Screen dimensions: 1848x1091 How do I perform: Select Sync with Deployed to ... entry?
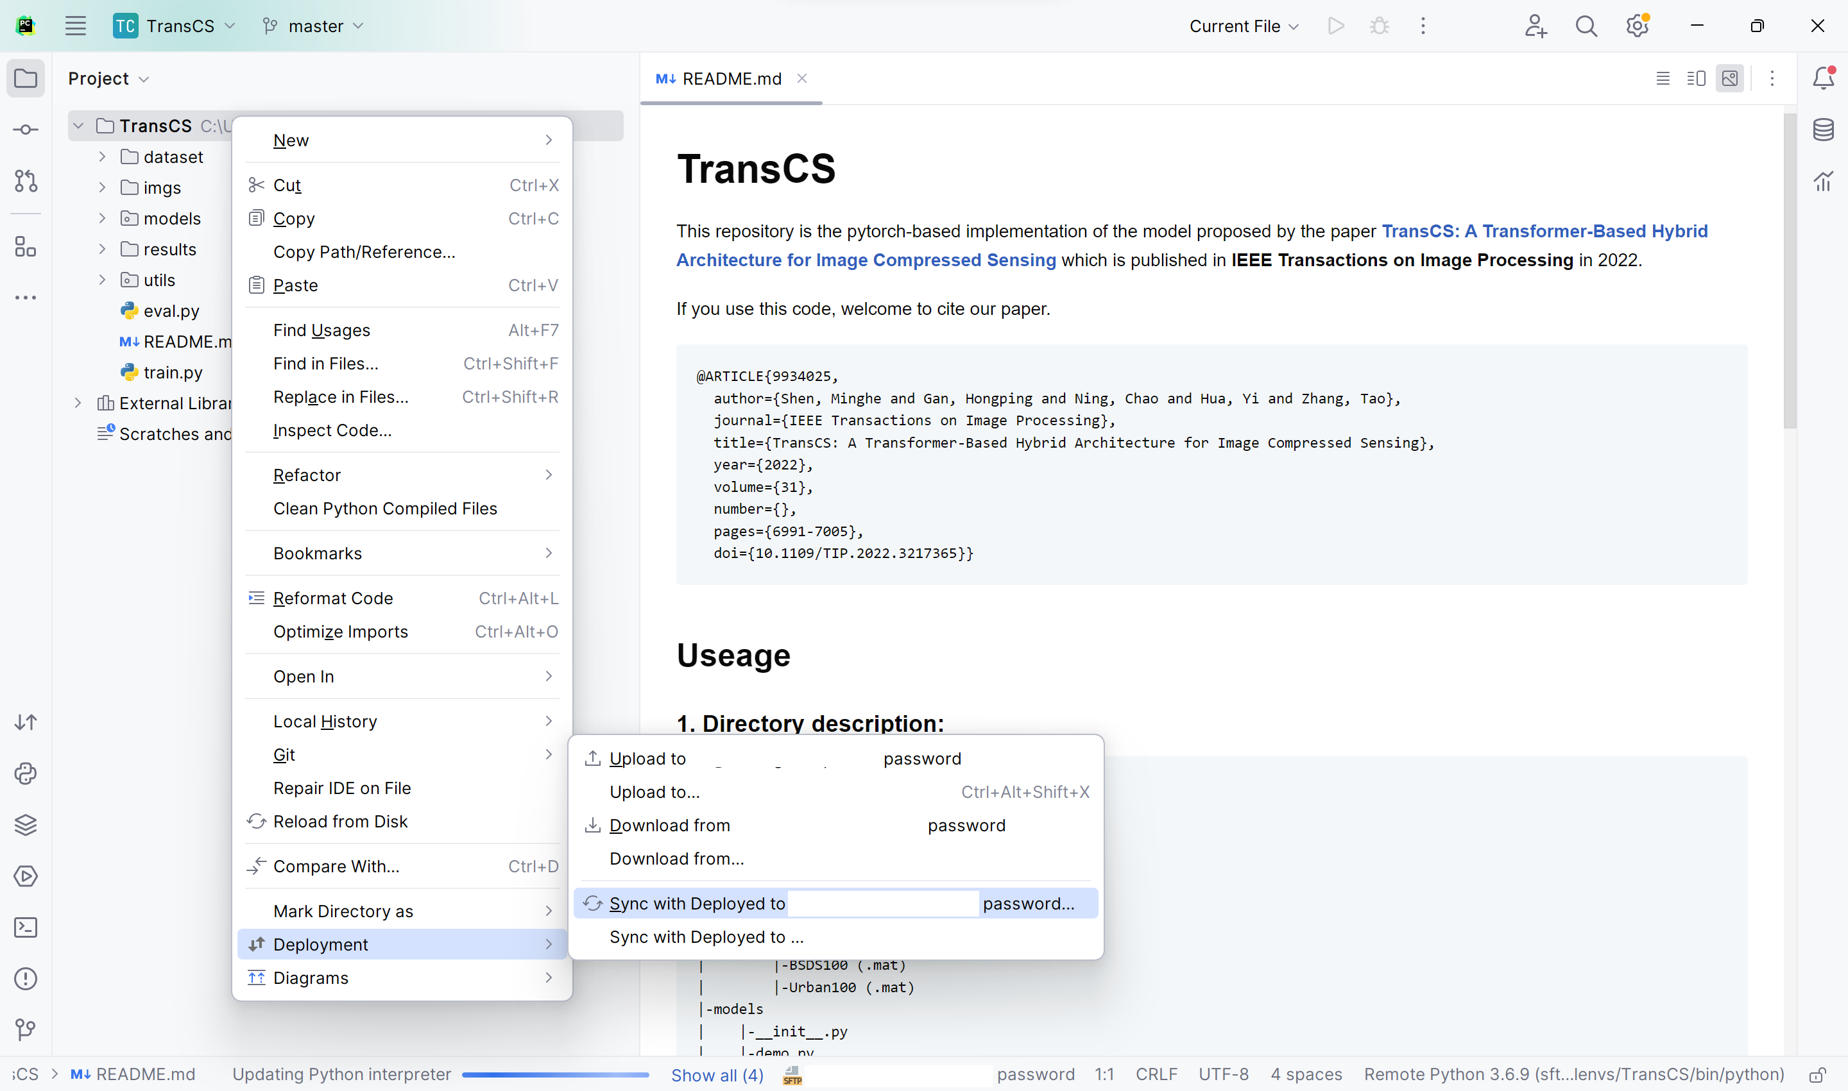[836, 937]
